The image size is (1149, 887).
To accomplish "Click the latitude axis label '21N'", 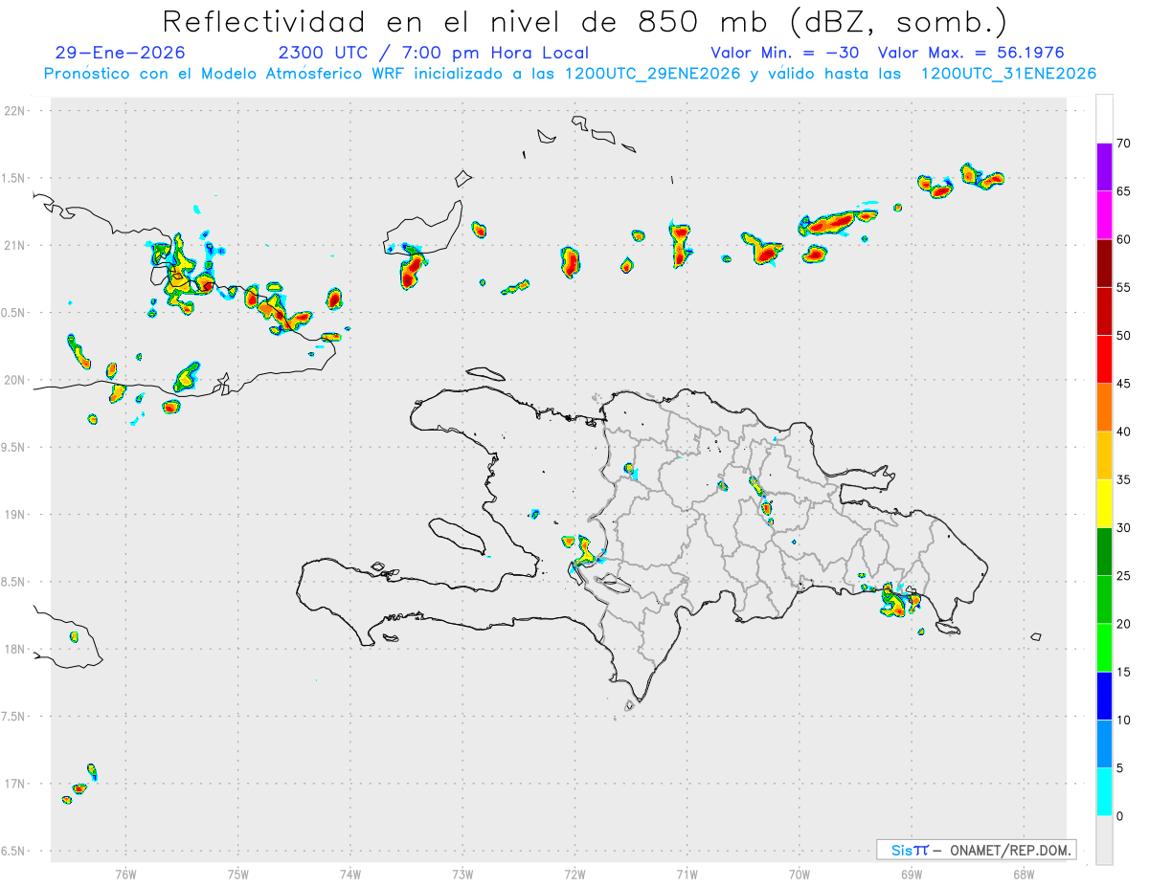I will coord(15,246).
